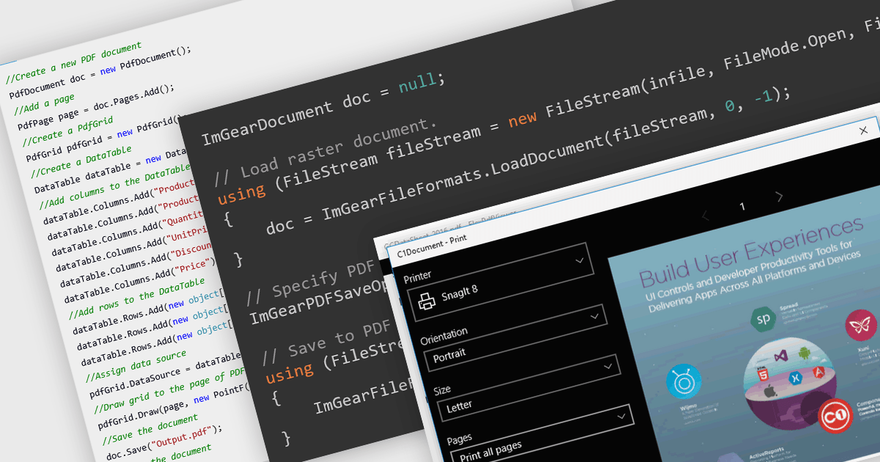Screen dimensions: 880x462
Task: Click the 'Size' label in print dialog
Action: click(441, 389)
